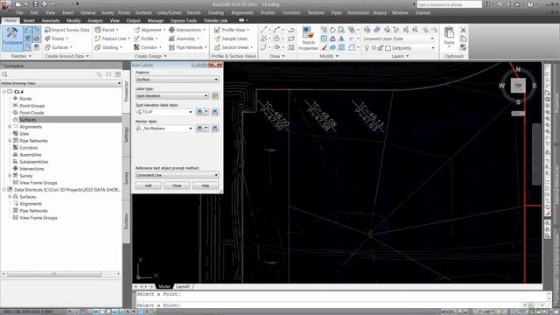The image size is (560, 315).
Task: Expand the Alignments tree node
Action: [10, 127]
